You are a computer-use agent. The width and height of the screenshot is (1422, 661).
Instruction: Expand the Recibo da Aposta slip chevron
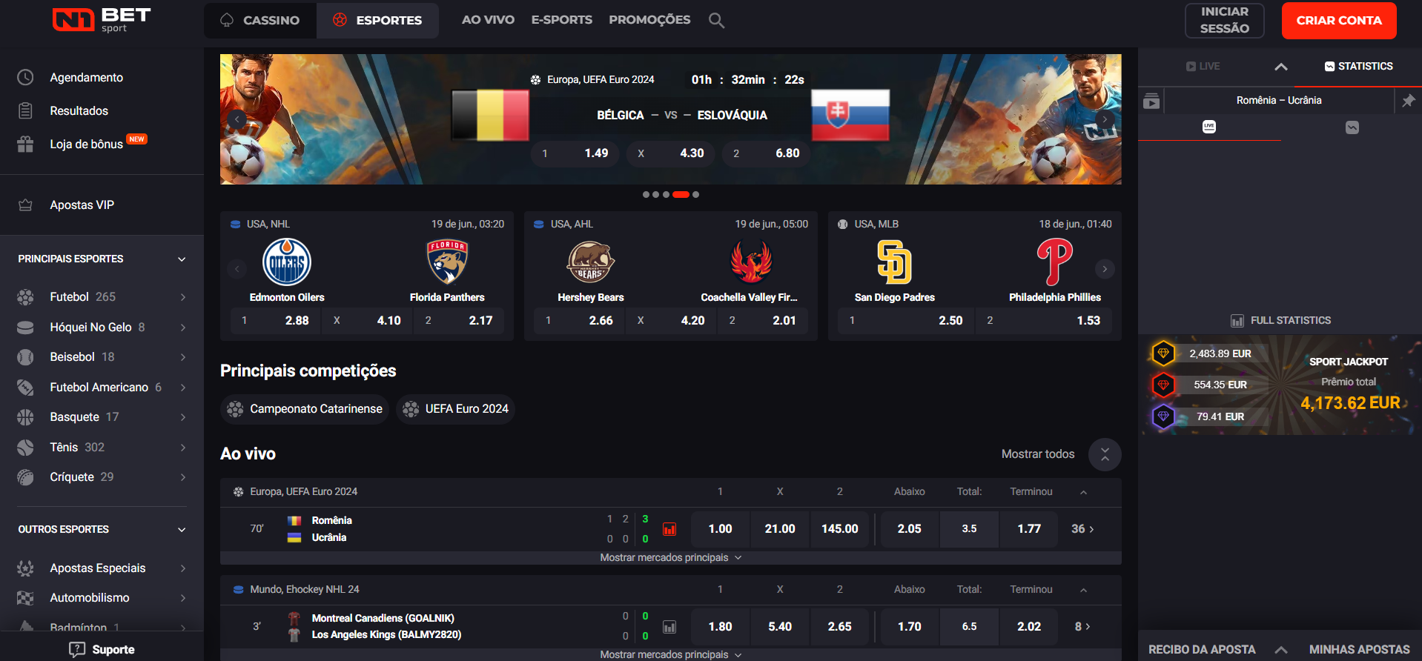pos(1281,649)
